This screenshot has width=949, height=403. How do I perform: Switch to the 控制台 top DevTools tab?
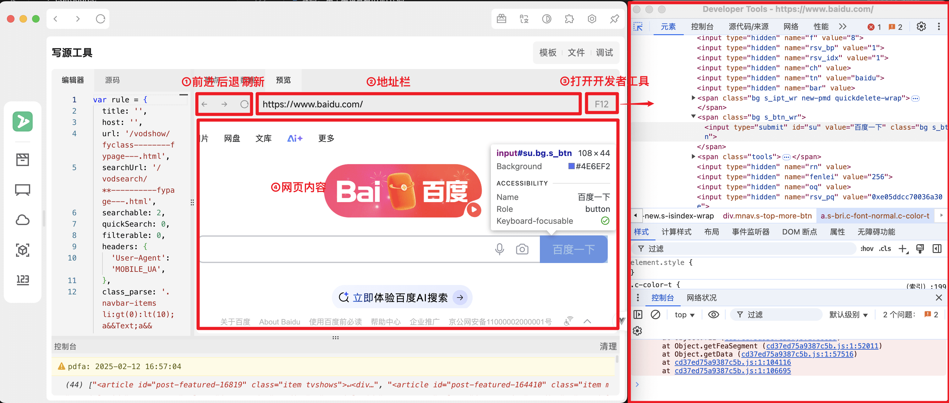click(x=702, y=26)
